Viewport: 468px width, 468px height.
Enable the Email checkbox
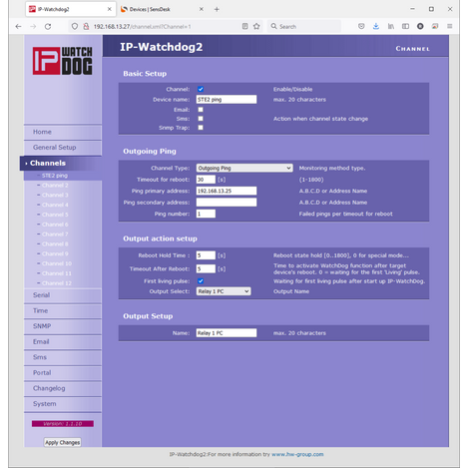click(201, 110)
